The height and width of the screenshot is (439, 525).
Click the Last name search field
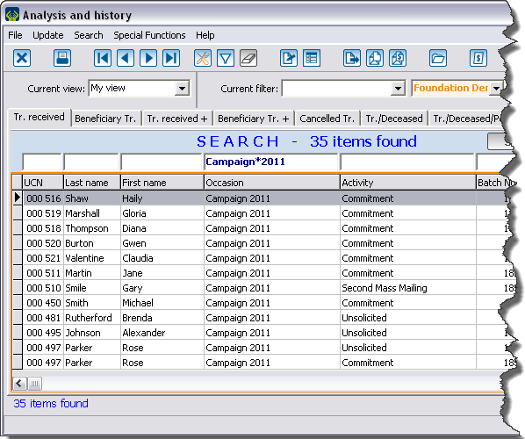pyautogui.click(x=91, y=162)
